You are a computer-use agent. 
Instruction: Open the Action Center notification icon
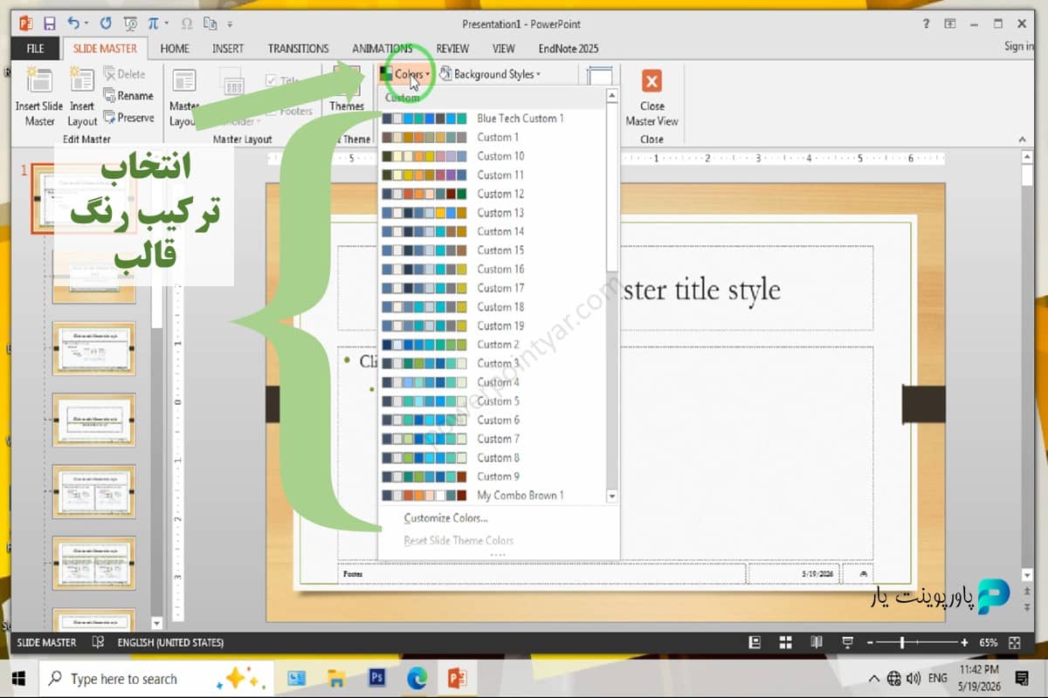1023,678
